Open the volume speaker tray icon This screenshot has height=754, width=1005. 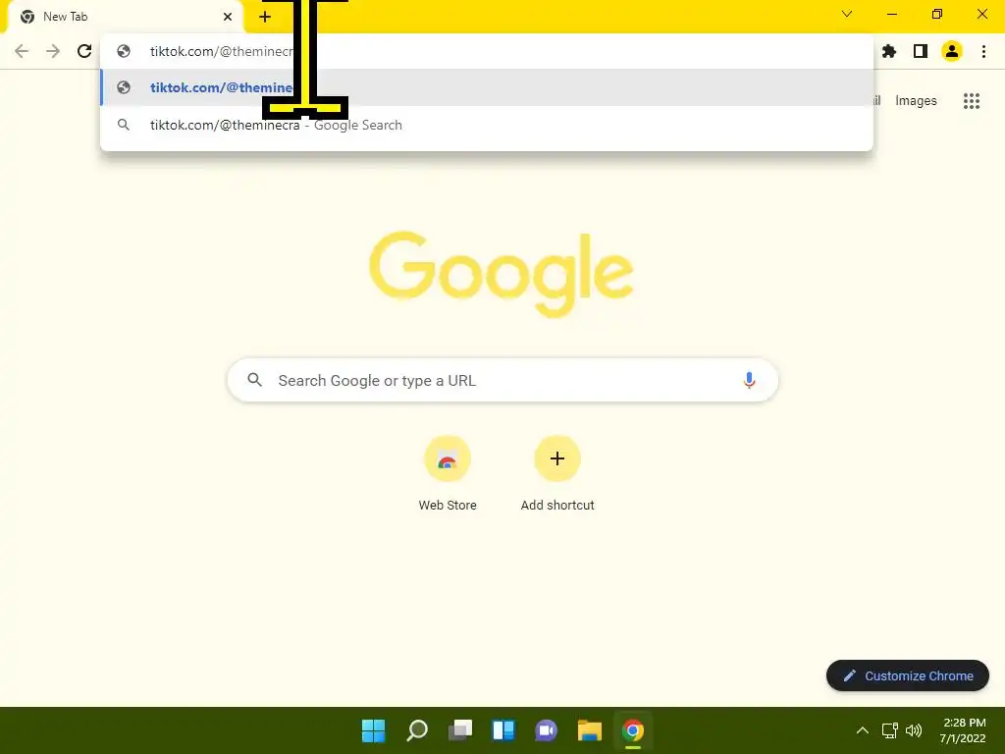pos(914,730)
